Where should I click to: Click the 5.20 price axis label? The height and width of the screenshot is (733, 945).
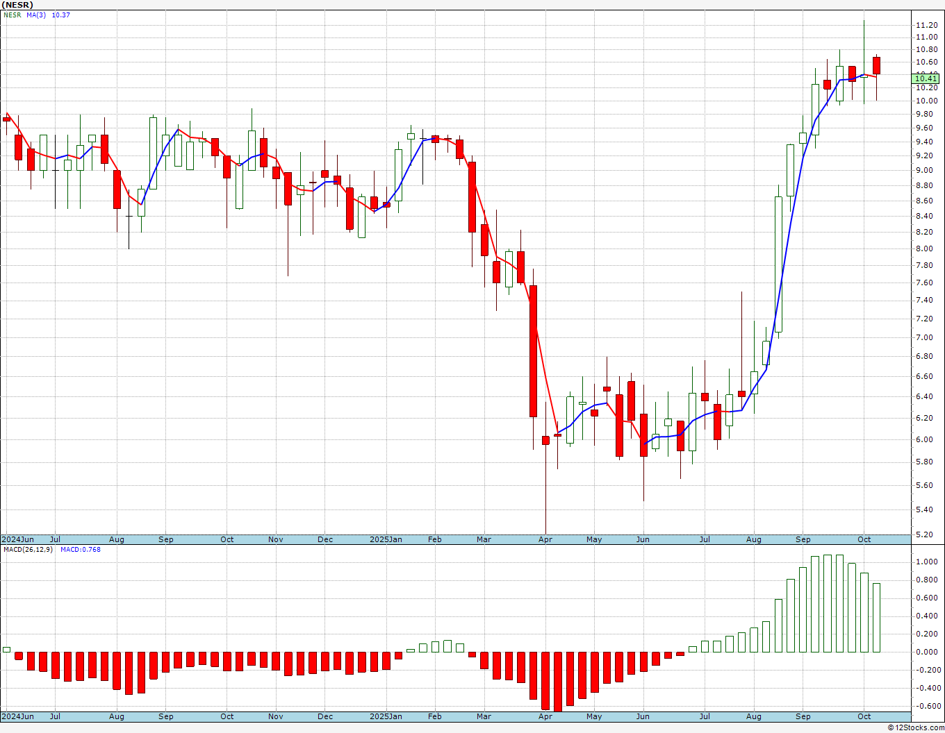click(x=925, y=534)
